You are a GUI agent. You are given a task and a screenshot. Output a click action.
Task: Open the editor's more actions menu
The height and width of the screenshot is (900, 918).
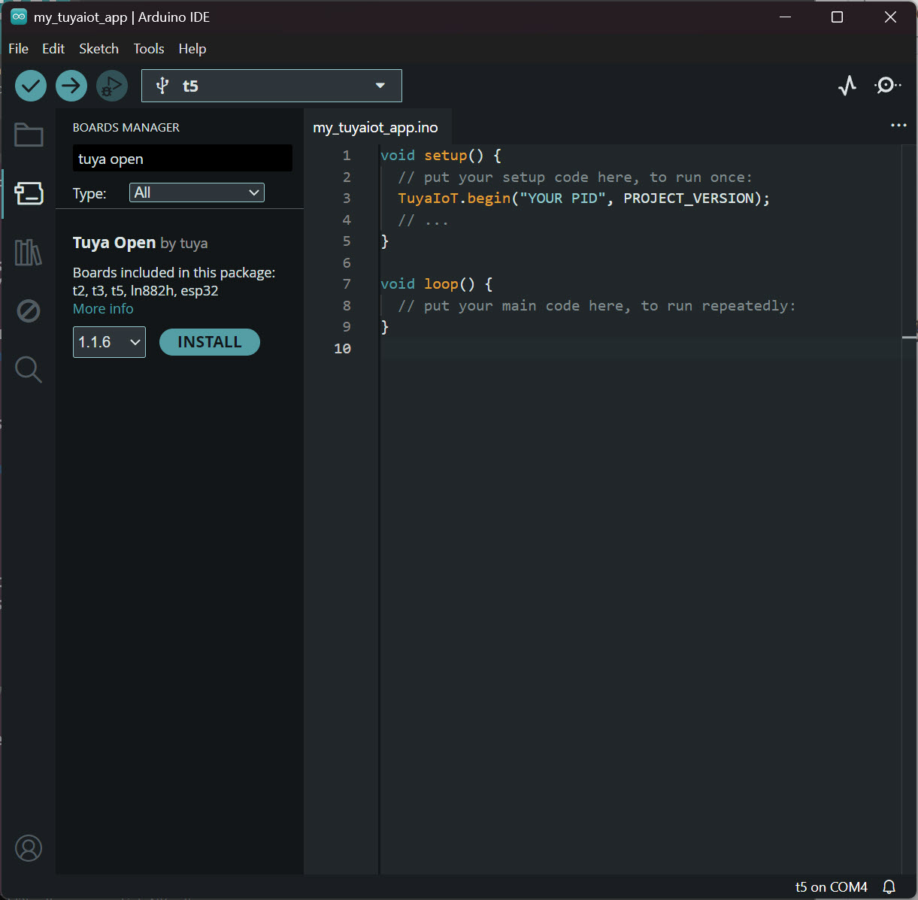[x=898, y=125]
